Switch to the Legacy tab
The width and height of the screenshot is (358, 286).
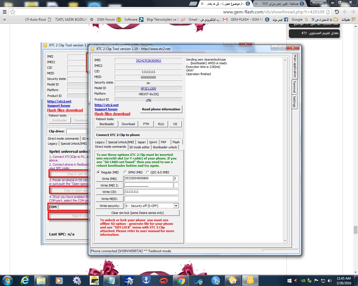point(100,142)
